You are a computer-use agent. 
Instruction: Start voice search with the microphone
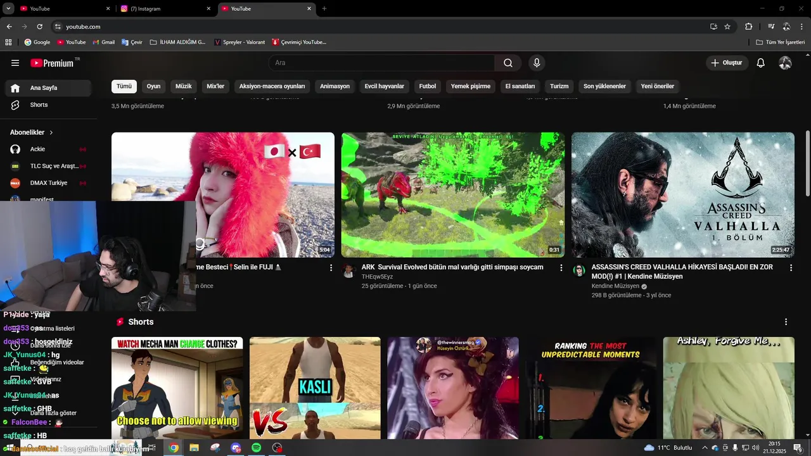click(x=537, y=63)
